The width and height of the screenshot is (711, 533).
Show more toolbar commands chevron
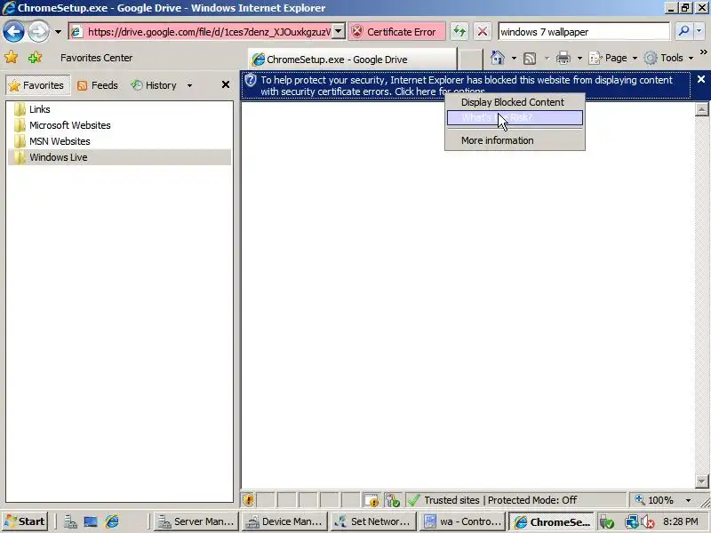coord(703,52)
